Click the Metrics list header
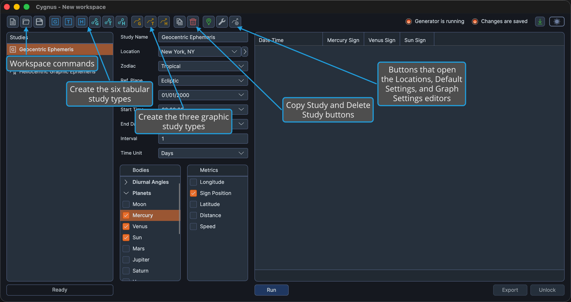The width and height of the screenshot is (571, 302). (217, 170)
